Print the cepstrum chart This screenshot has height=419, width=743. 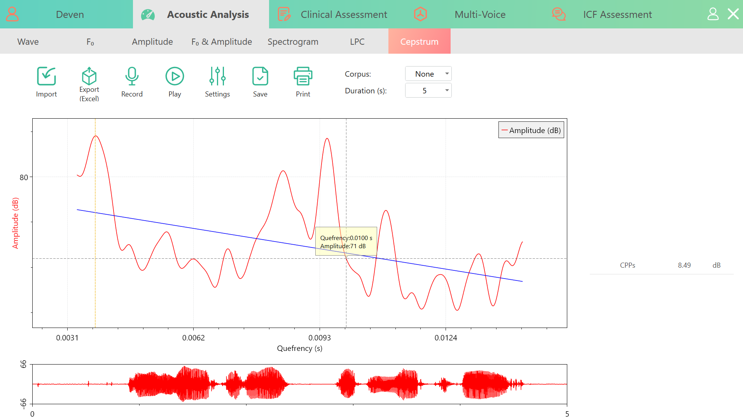click(x=303, y=76)
